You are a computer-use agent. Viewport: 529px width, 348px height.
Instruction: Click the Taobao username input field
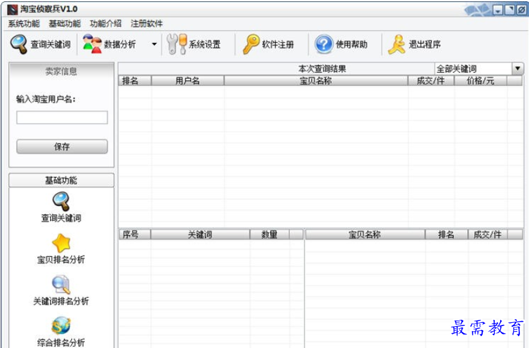[x=62, y=117]
